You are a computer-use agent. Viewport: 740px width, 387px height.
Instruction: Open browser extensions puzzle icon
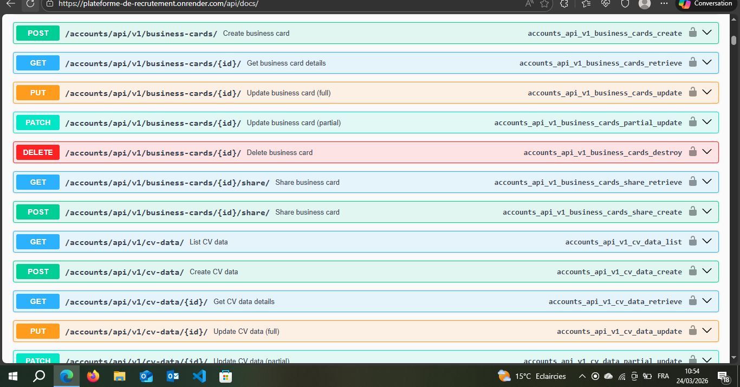(564, 4)
